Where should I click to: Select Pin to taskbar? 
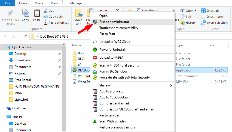tap(132, 115)
